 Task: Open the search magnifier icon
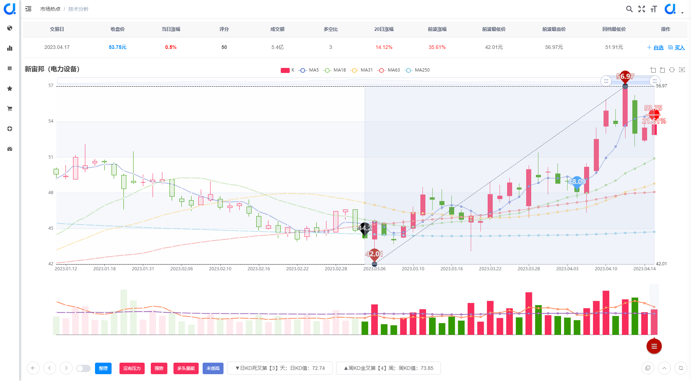pyautogui.click(x=629, y=9)
